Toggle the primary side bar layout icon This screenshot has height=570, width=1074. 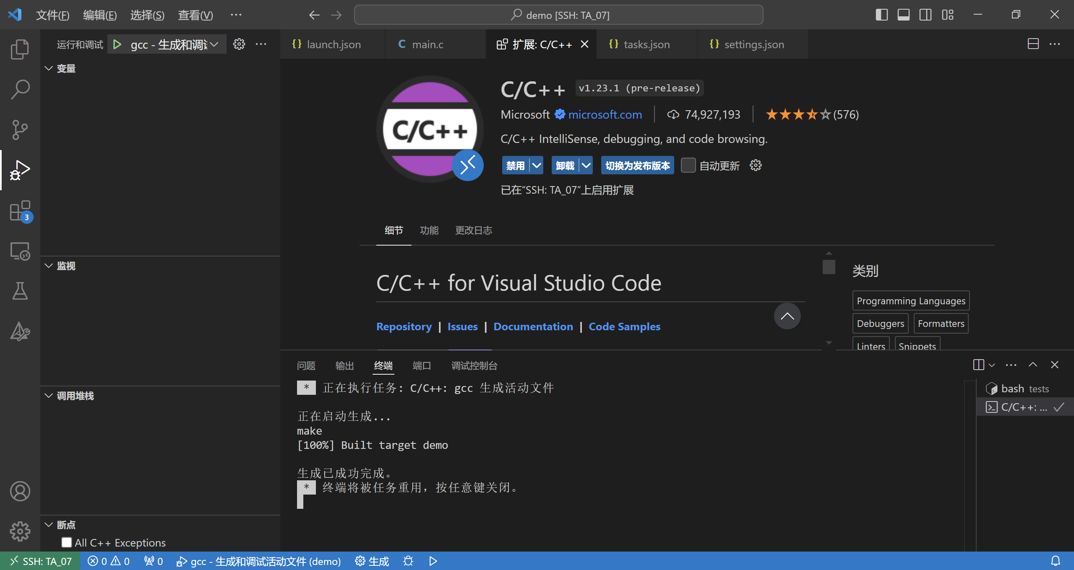[882, 15]
